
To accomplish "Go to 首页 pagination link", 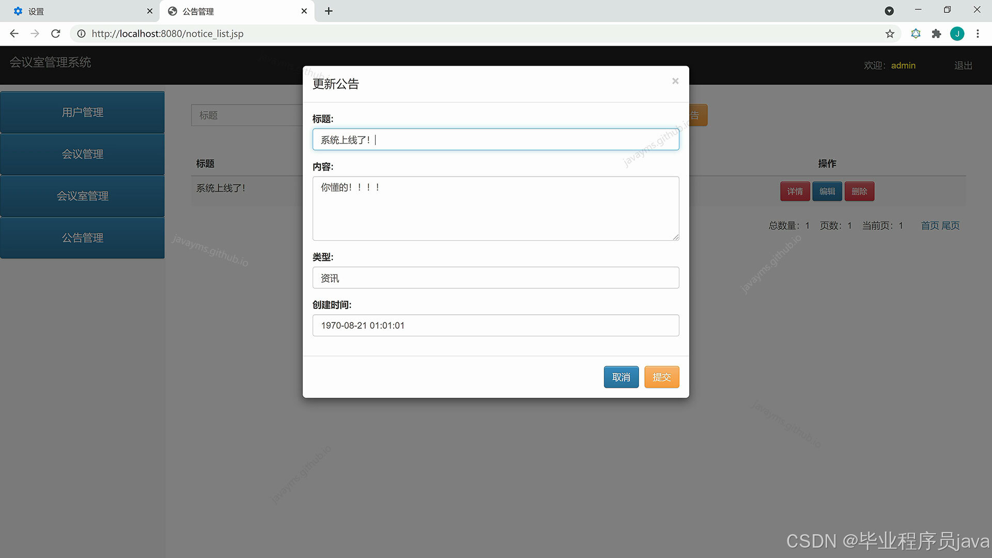I will (930, 226).
